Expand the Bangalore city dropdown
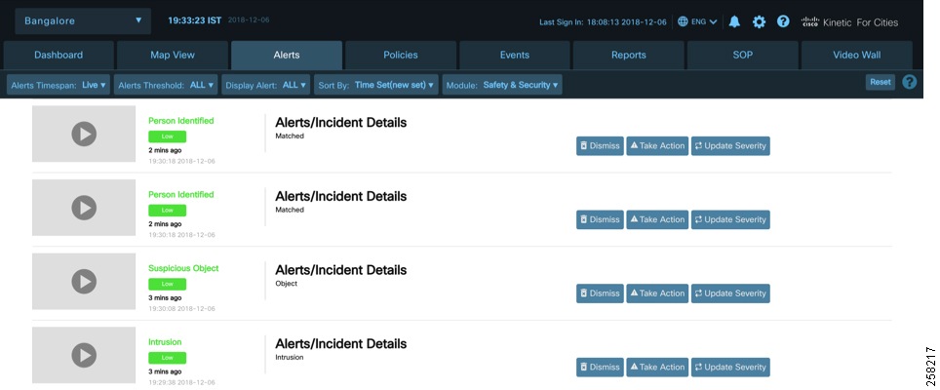This screenshot has width=940, height=390. [83, 20]
